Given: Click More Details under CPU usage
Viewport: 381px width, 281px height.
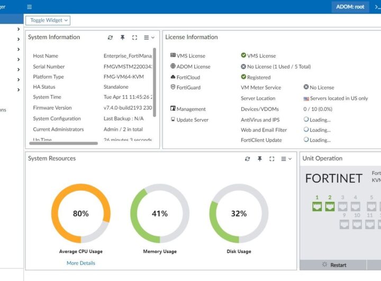Looking at the screenshot, I should 81,263.
